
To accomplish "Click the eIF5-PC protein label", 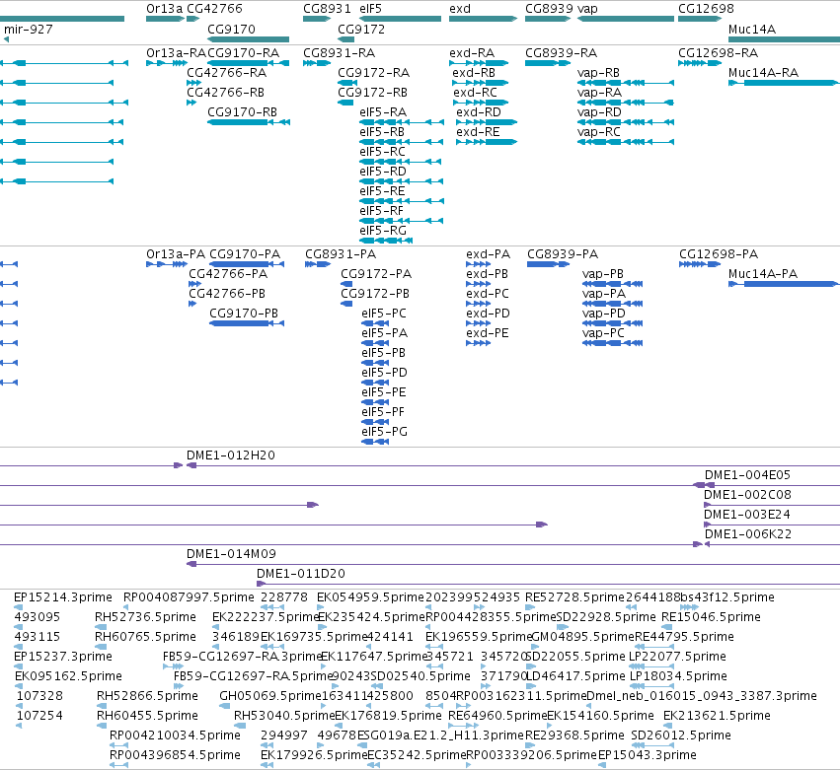I will (x=384, y=314).
